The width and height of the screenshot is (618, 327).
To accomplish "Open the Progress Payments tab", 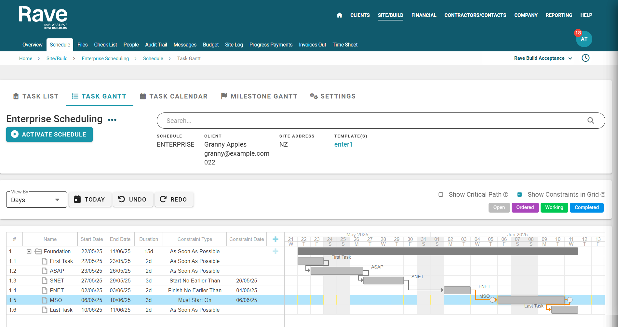I will (271, 45).
